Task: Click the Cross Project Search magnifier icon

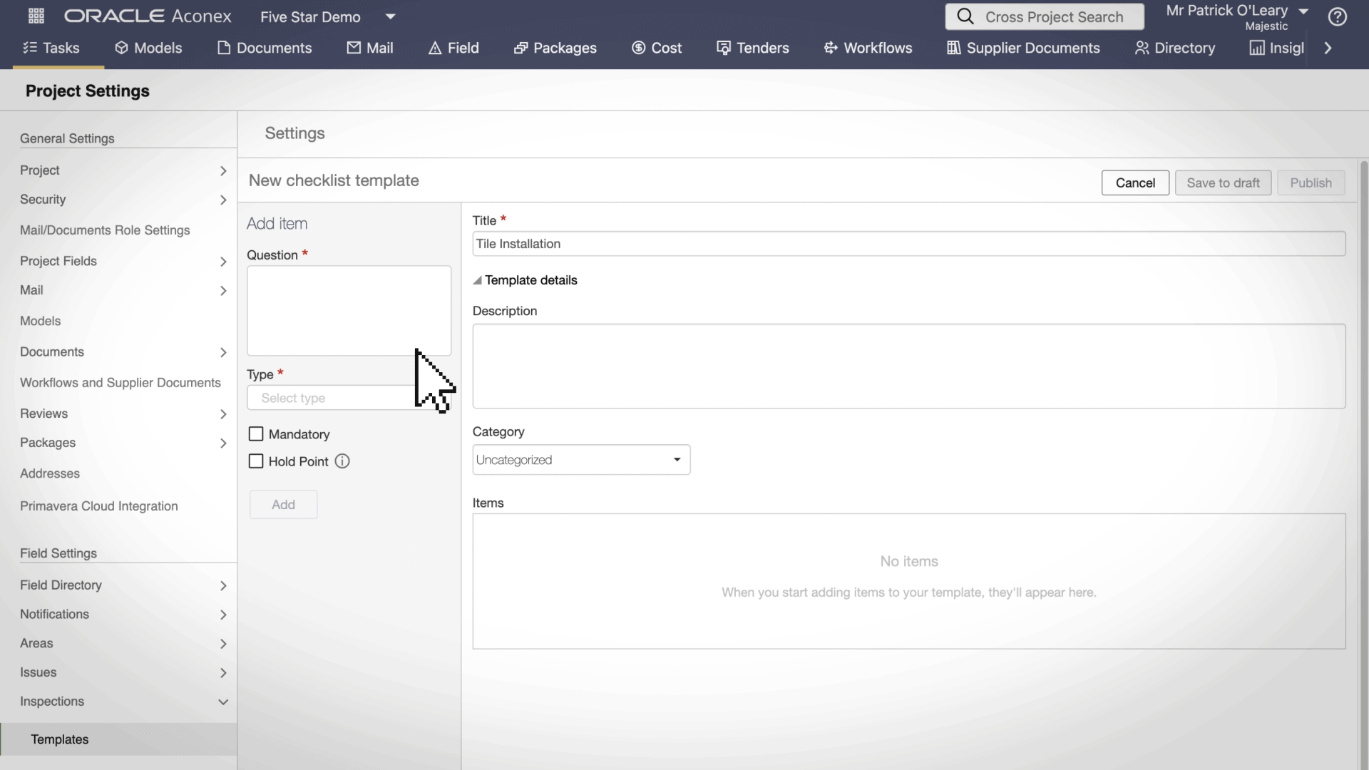Action: click(965, 16)
